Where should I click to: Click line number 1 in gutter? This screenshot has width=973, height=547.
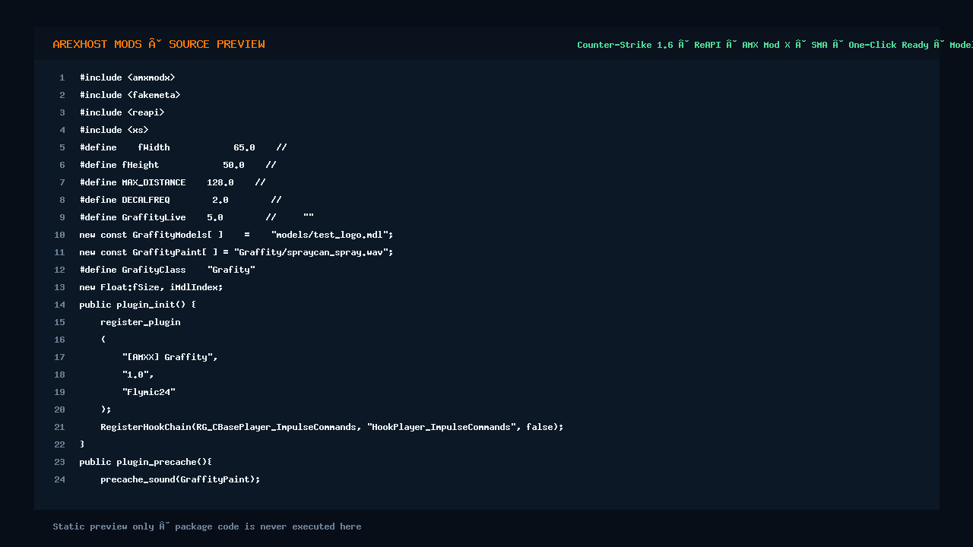[62, 77]
